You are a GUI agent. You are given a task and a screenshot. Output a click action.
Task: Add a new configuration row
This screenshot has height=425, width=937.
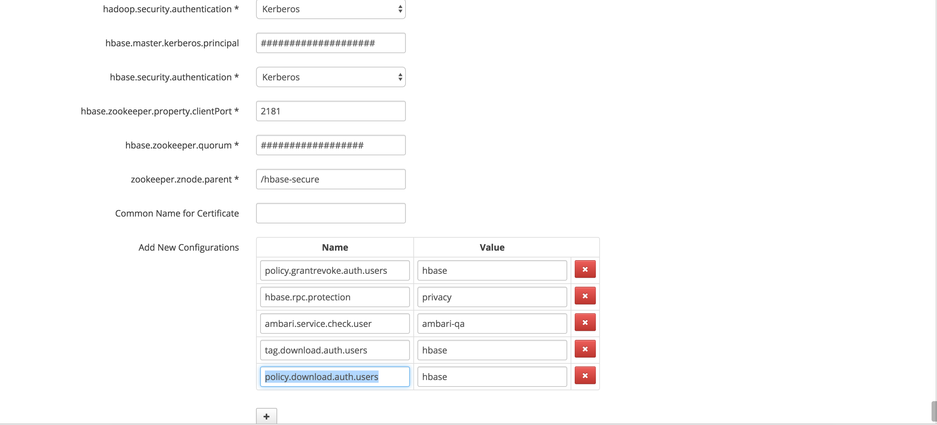point(267,416)
